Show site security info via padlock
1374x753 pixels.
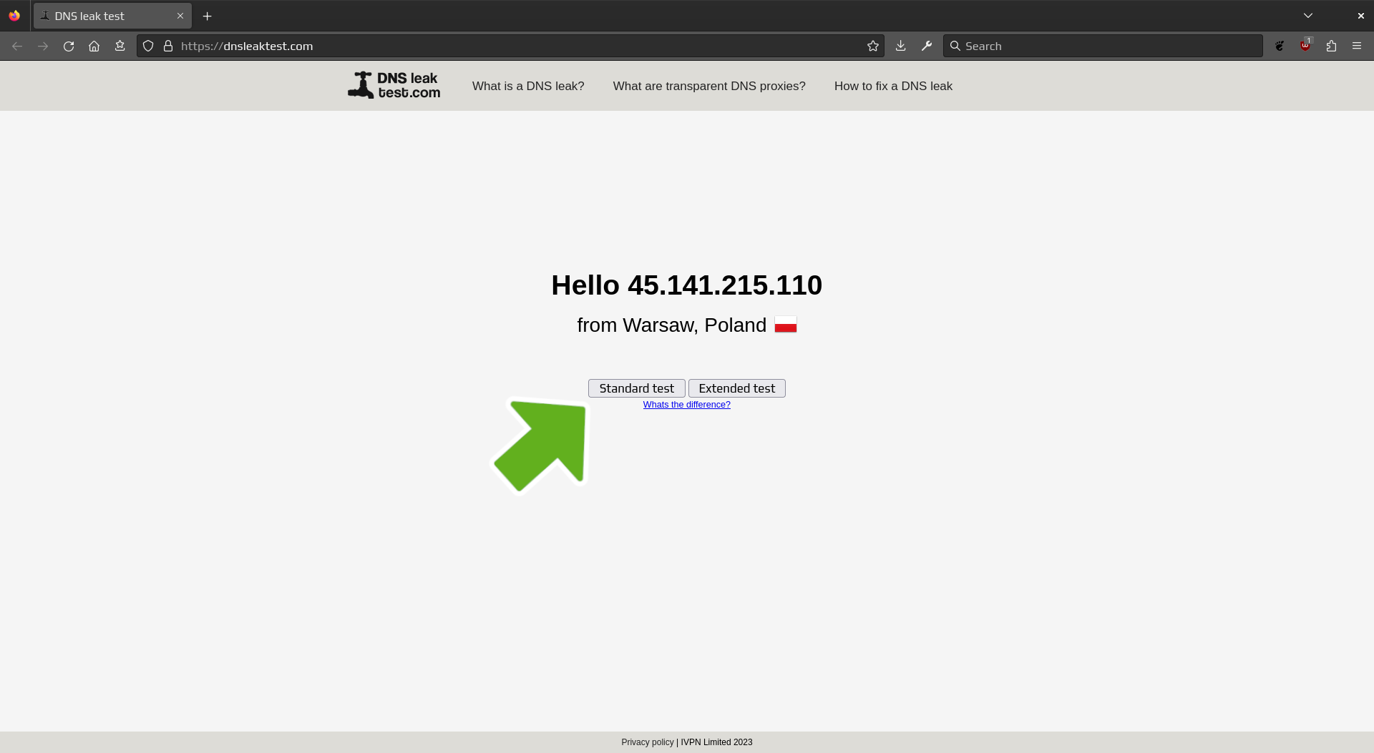[x=168, y=46]
